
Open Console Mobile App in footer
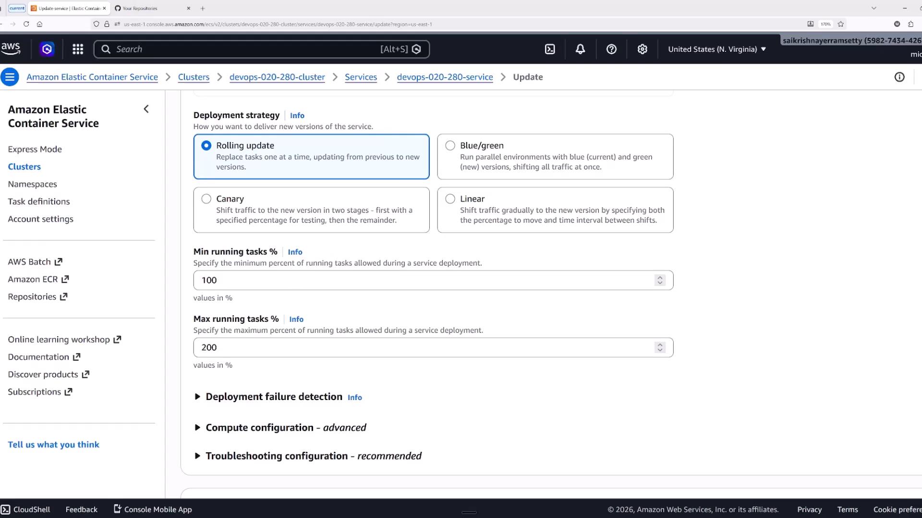click(153, 509)
